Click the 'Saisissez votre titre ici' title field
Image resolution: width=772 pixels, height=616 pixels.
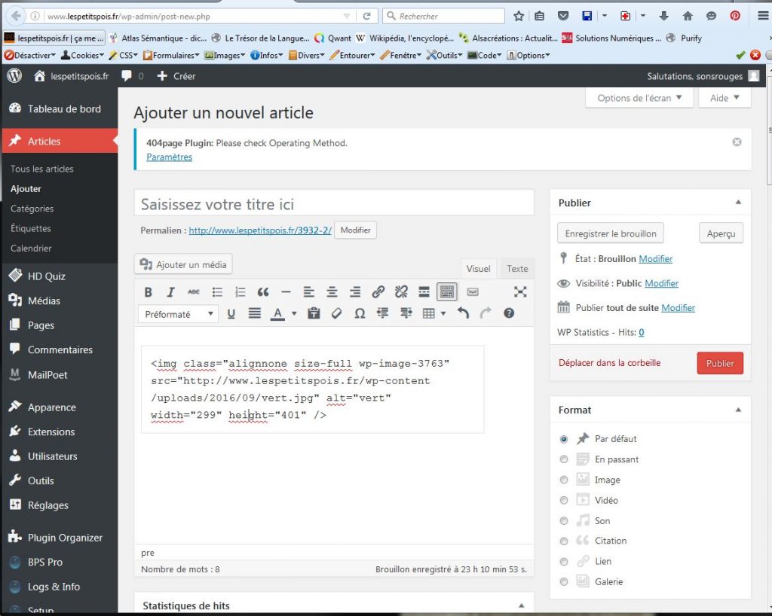tap(333, 204)
